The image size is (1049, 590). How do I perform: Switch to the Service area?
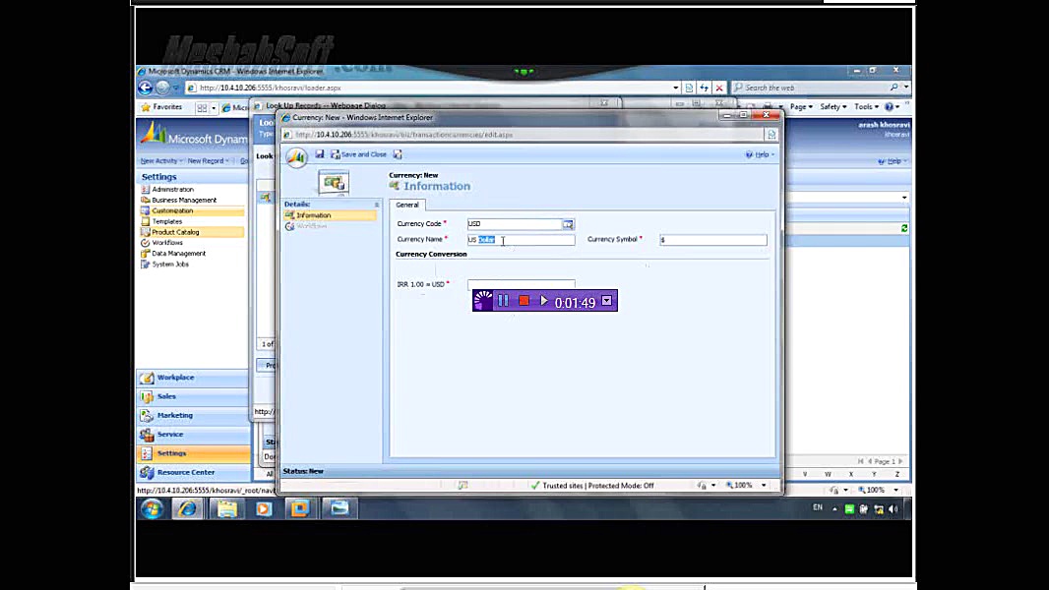[x=193, y=435]
